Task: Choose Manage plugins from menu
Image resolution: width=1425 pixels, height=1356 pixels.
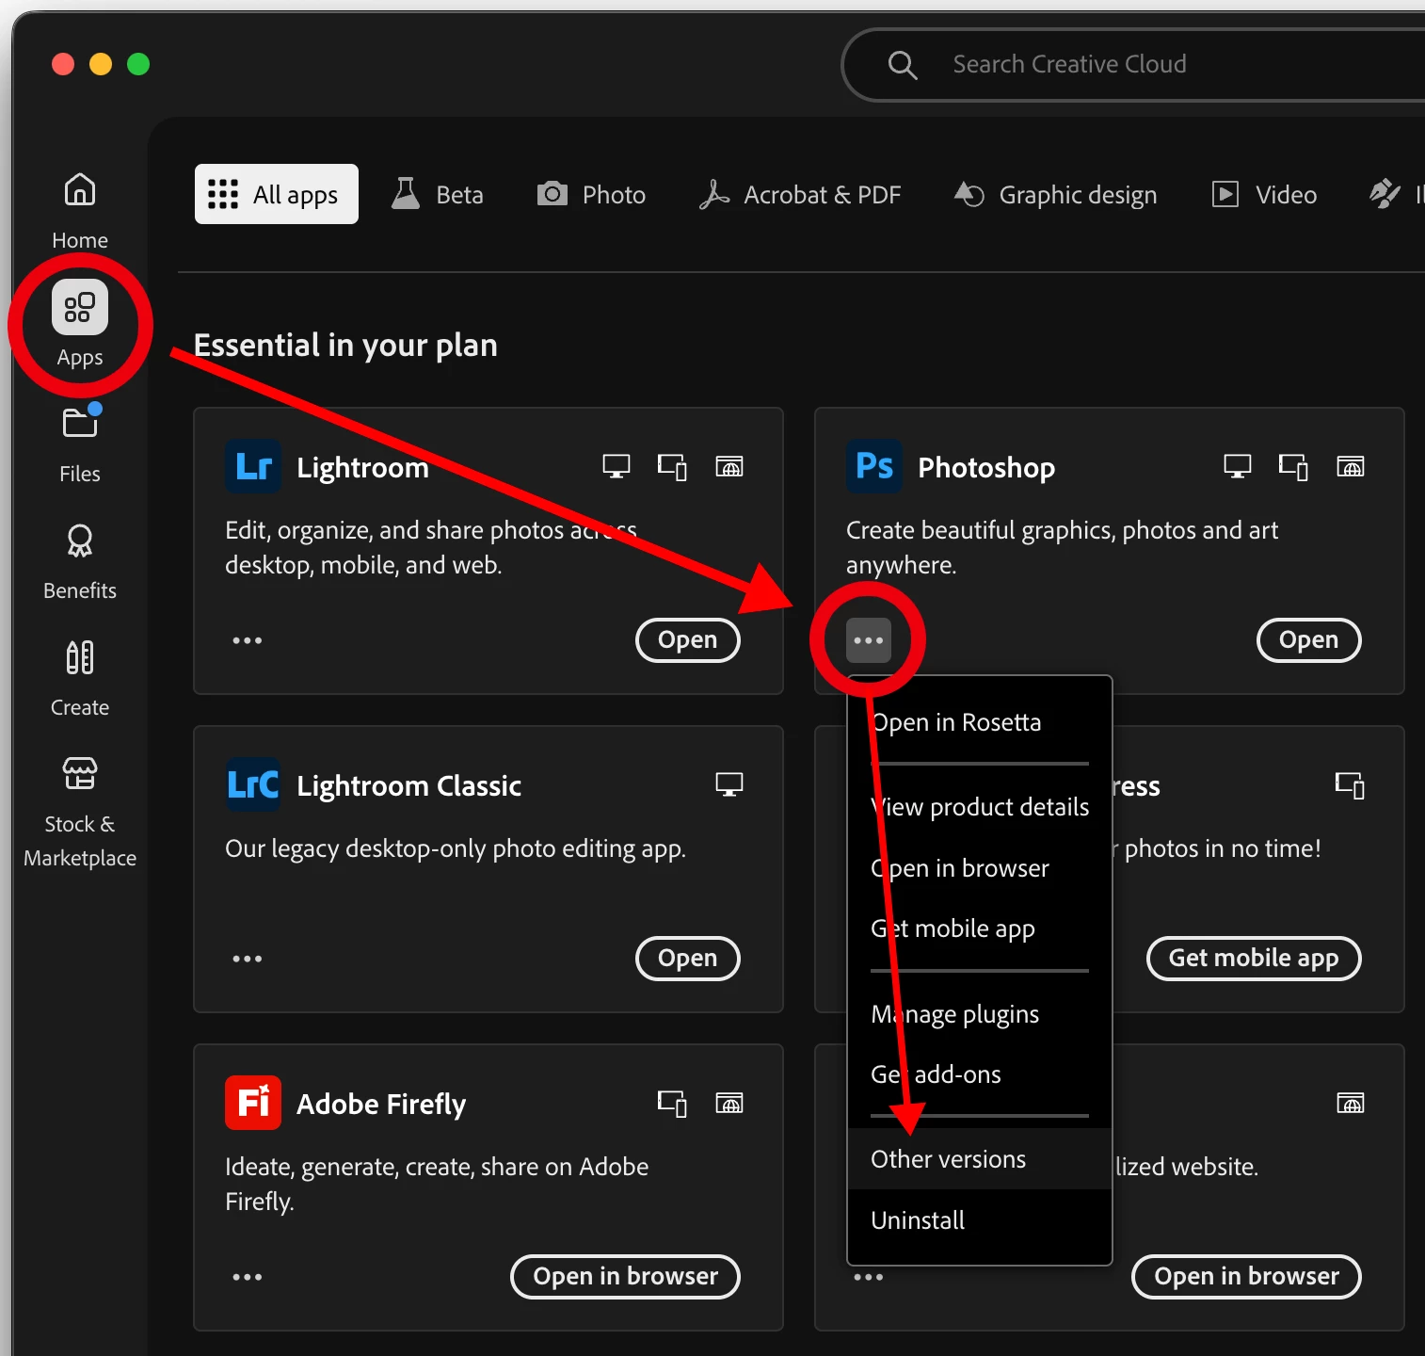Action: 980,1014
